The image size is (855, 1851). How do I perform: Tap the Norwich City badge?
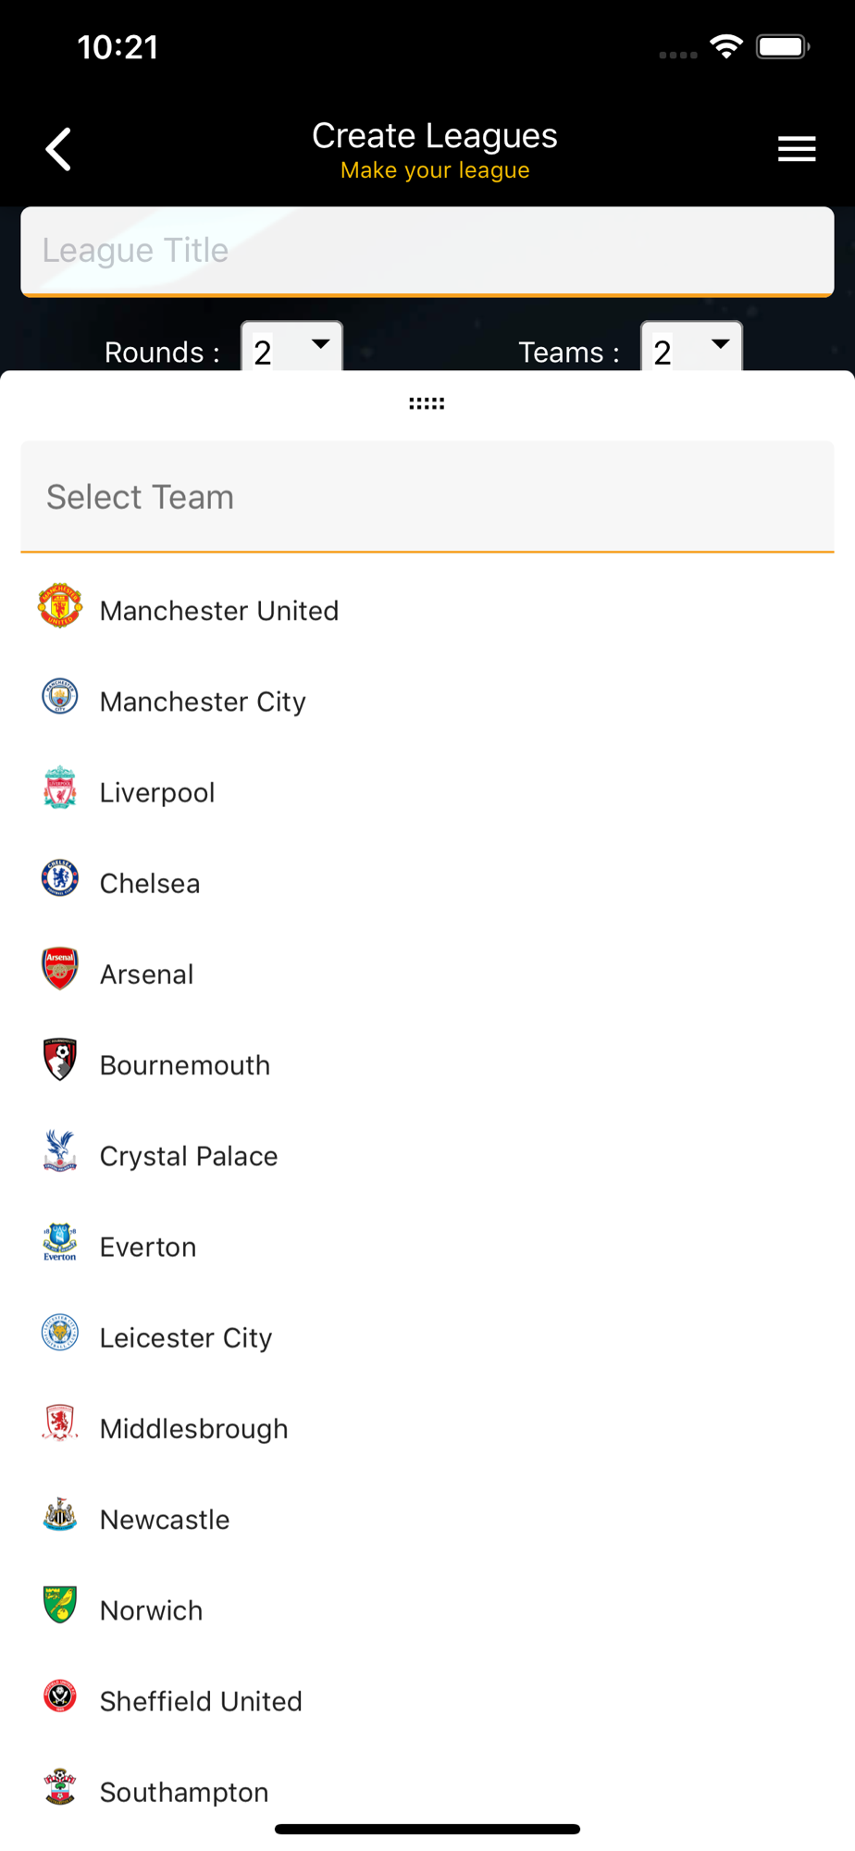(60, 1606)
